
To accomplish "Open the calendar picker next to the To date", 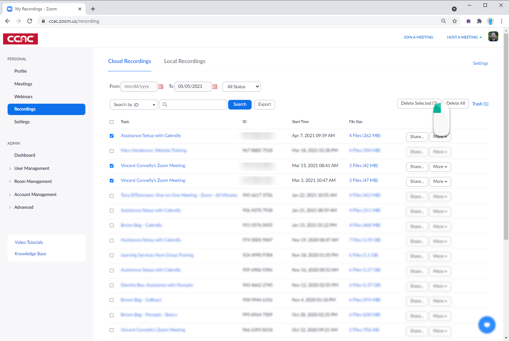I will tap(215, 86).
